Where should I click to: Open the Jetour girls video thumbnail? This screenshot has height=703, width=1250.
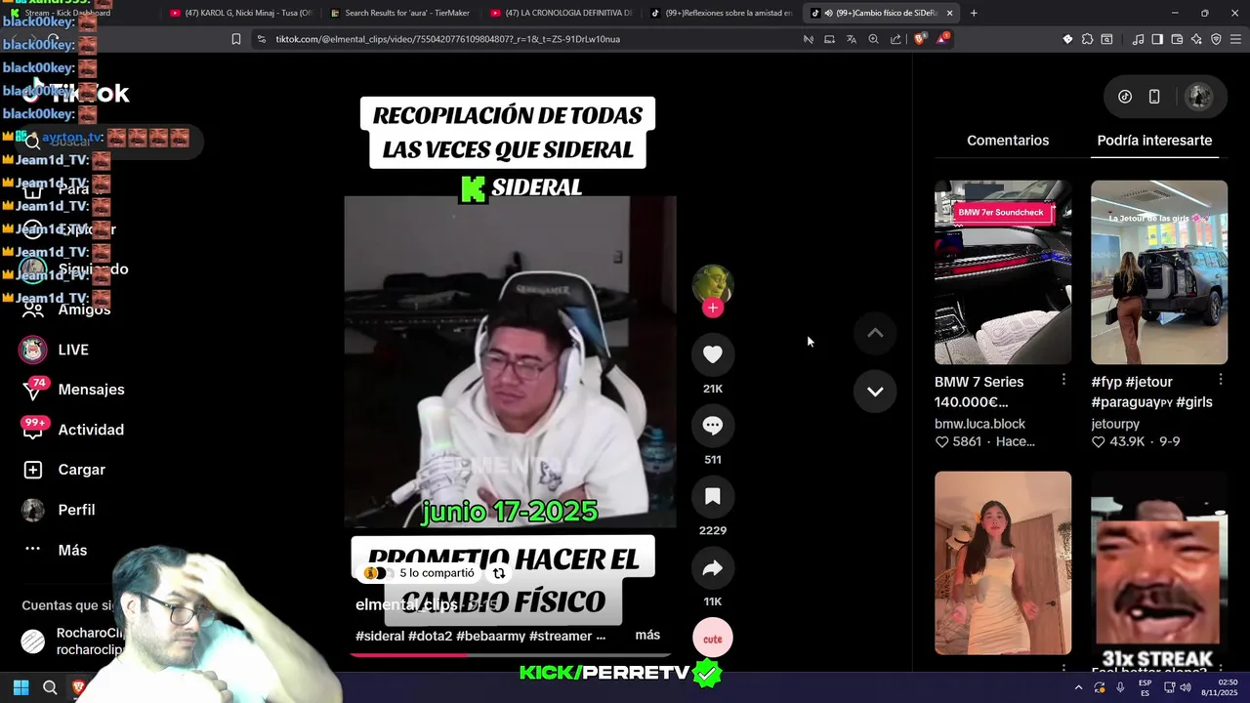[1159, 272]
